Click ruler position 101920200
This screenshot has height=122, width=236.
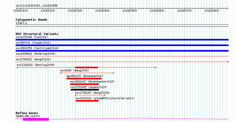click(x=48, y=11)
